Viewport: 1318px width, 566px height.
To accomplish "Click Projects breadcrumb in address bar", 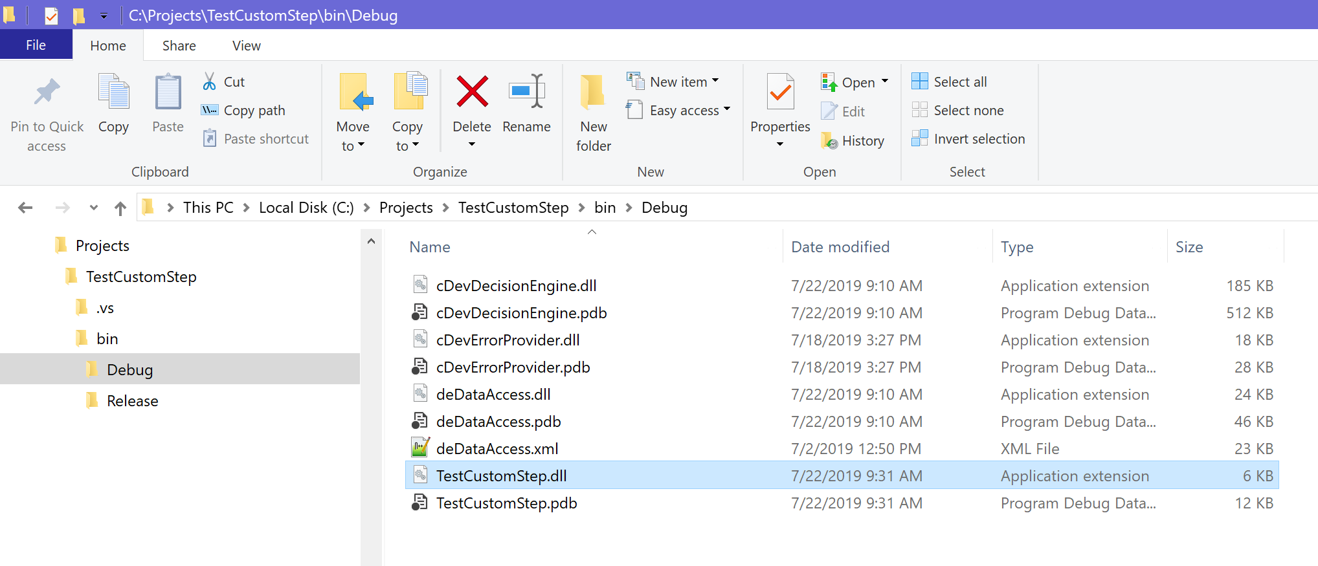I will tap(406, 208).
